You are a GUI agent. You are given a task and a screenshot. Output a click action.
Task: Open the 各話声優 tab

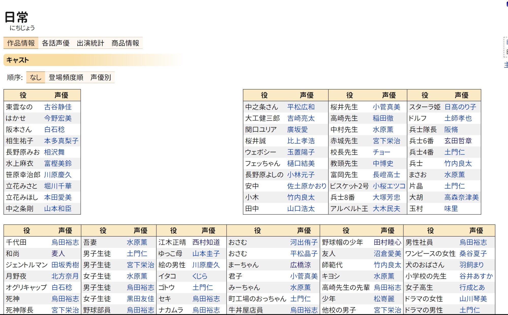point(56,43)
